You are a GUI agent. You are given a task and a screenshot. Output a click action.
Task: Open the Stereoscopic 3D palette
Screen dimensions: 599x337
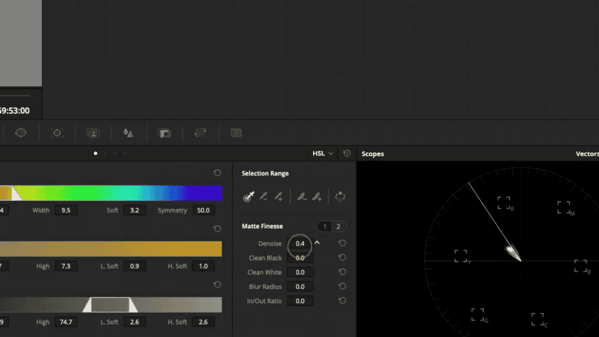tap(236, 133)
